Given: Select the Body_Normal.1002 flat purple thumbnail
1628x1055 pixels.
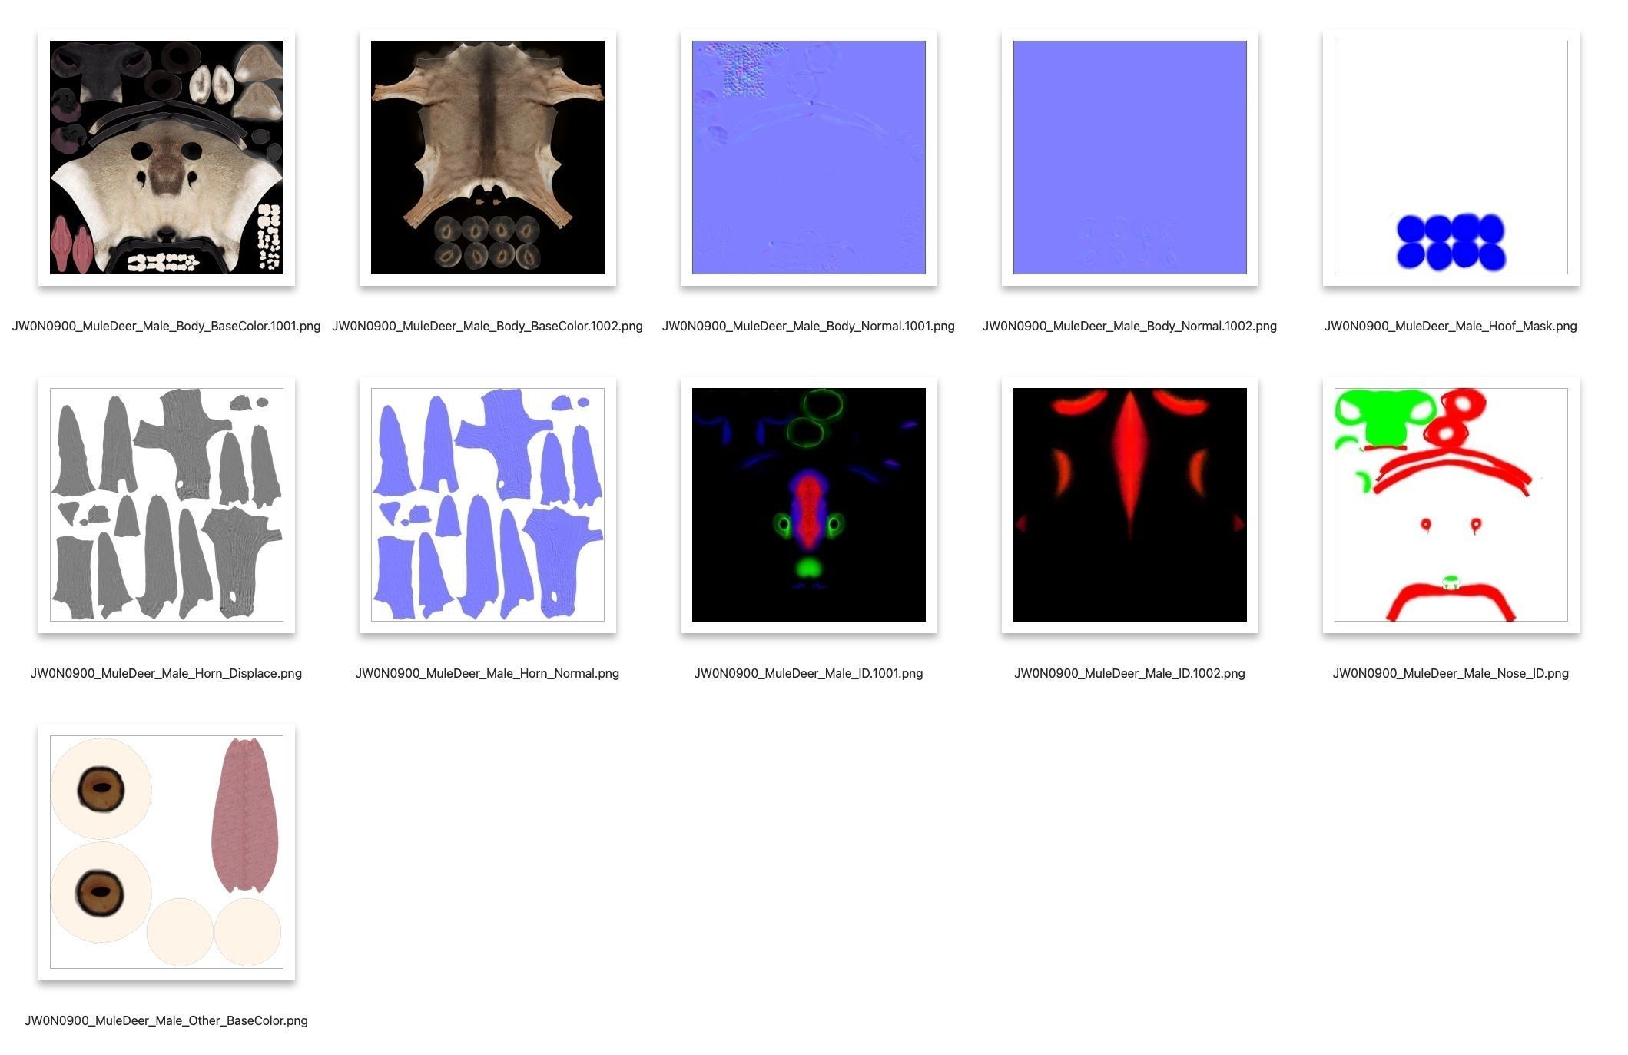Looking at the screenshot, I should pos(1129,158).
